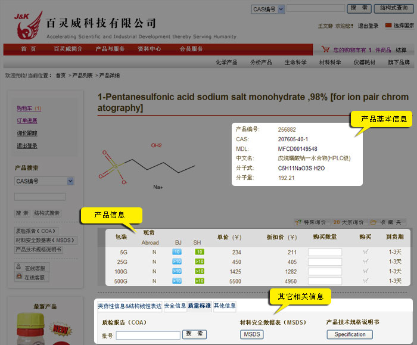
Task: Click sidebar 质检报告 (COA) button
Action: (36, 231)
